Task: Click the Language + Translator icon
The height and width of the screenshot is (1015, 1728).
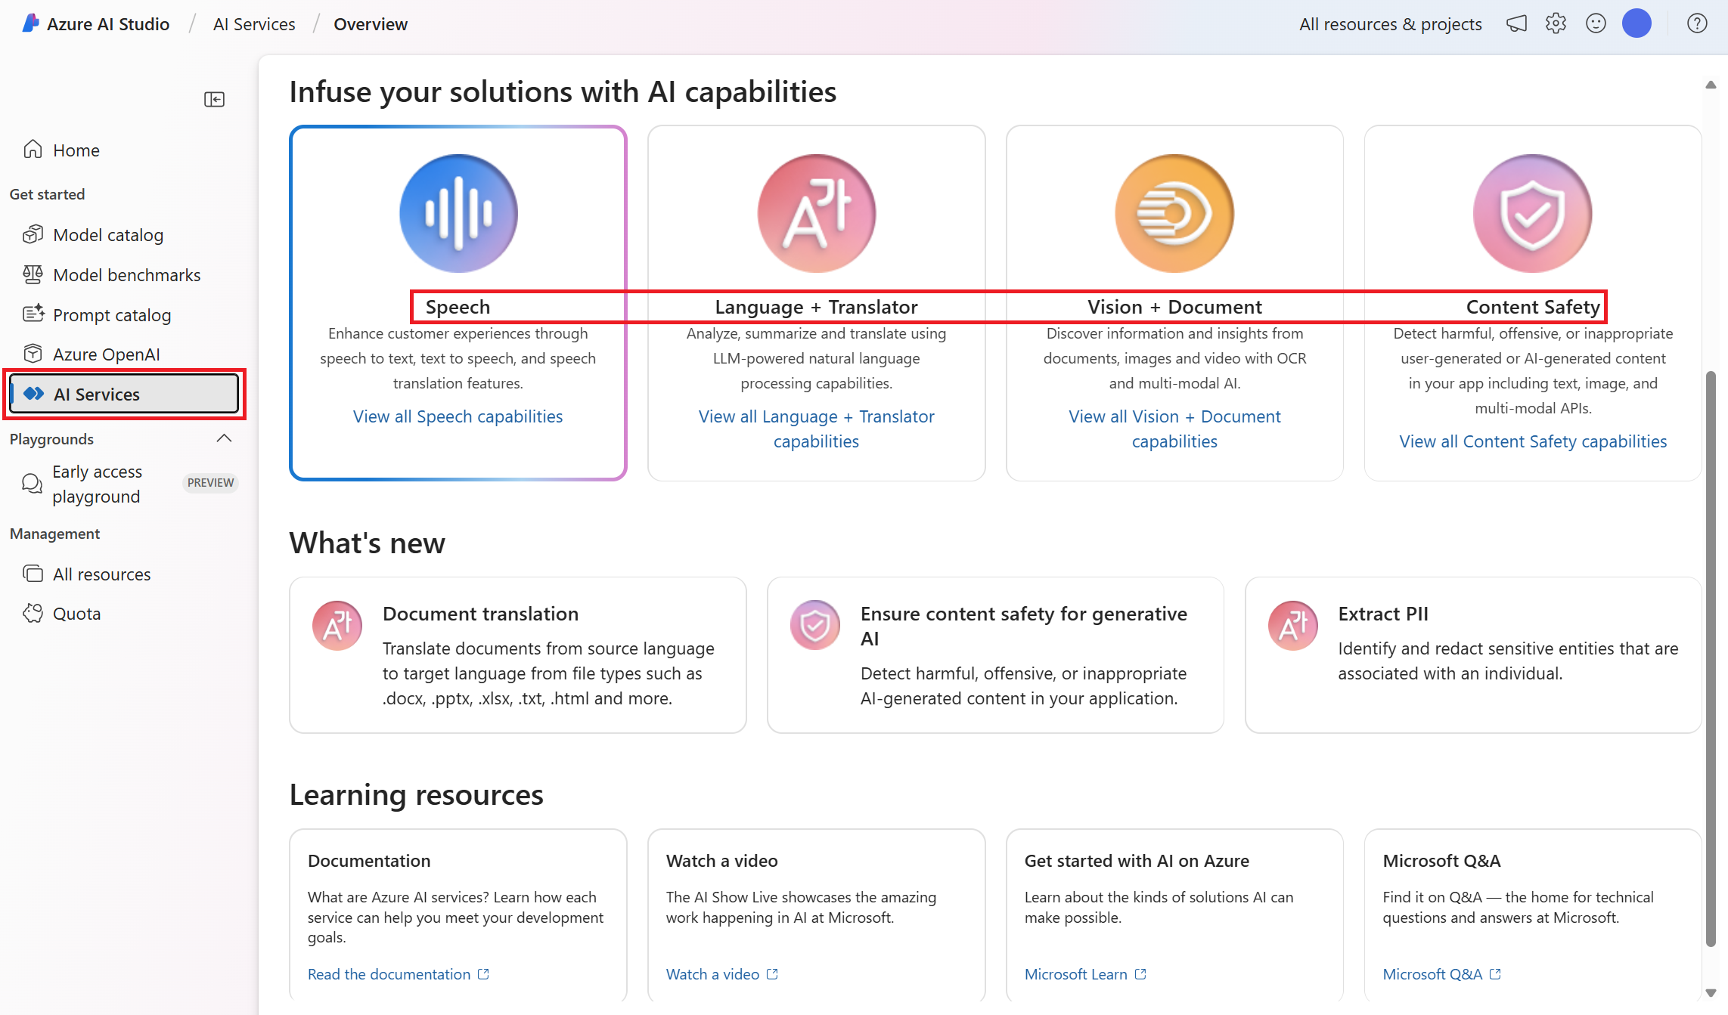Action: (816, 212)
